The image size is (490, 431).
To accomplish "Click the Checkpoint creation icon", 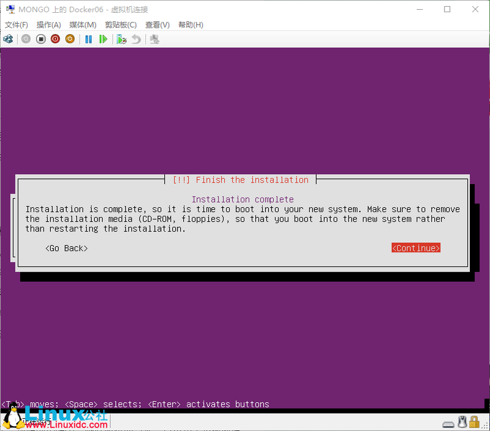I will point(122,39).
